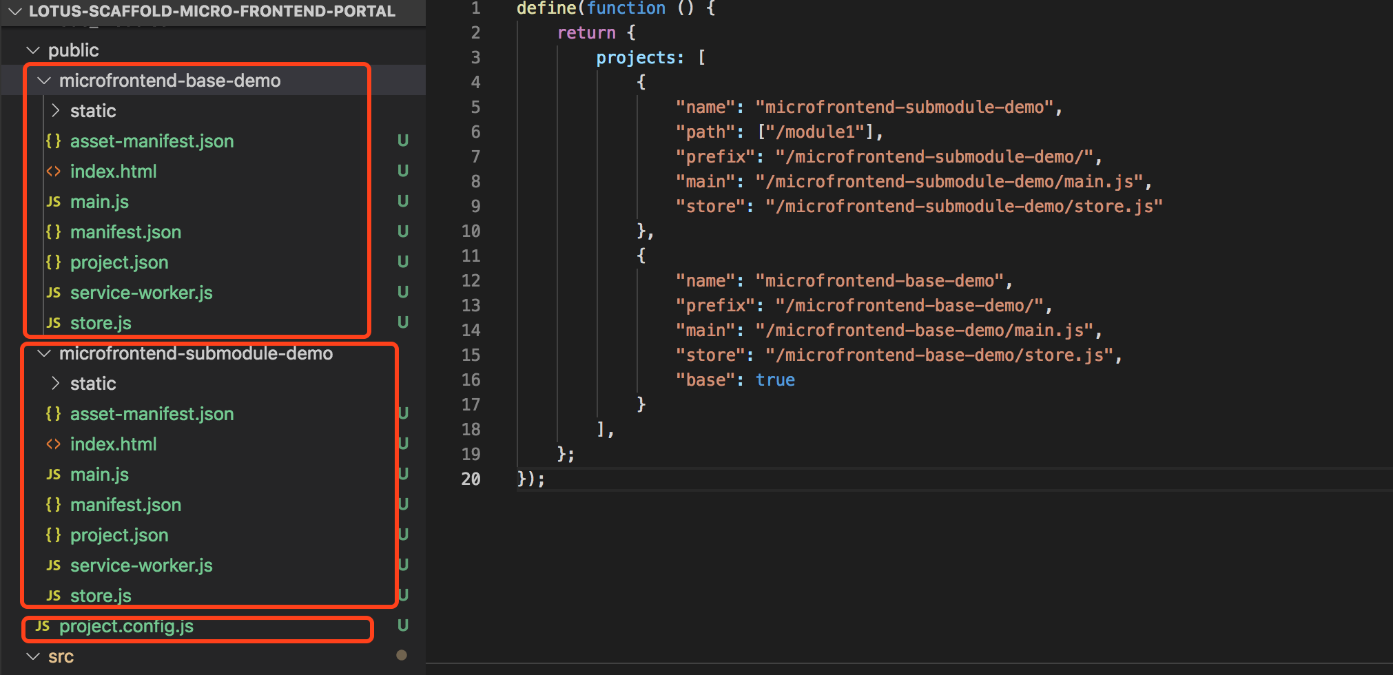Click JSON icon of base-demo project.json

click(x=54, y=262)
